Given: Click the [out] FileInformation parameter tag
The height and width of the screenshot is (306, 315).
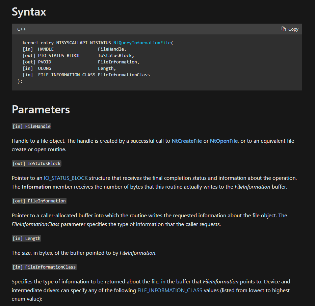Looking at the screenshot, I should tap(39, 201).
